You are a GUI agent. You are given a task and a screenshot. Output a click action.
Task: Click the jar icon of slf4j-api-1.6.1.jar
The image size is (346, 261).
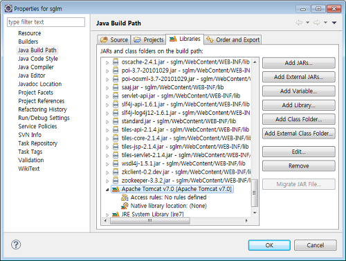(x=116, y=105)
